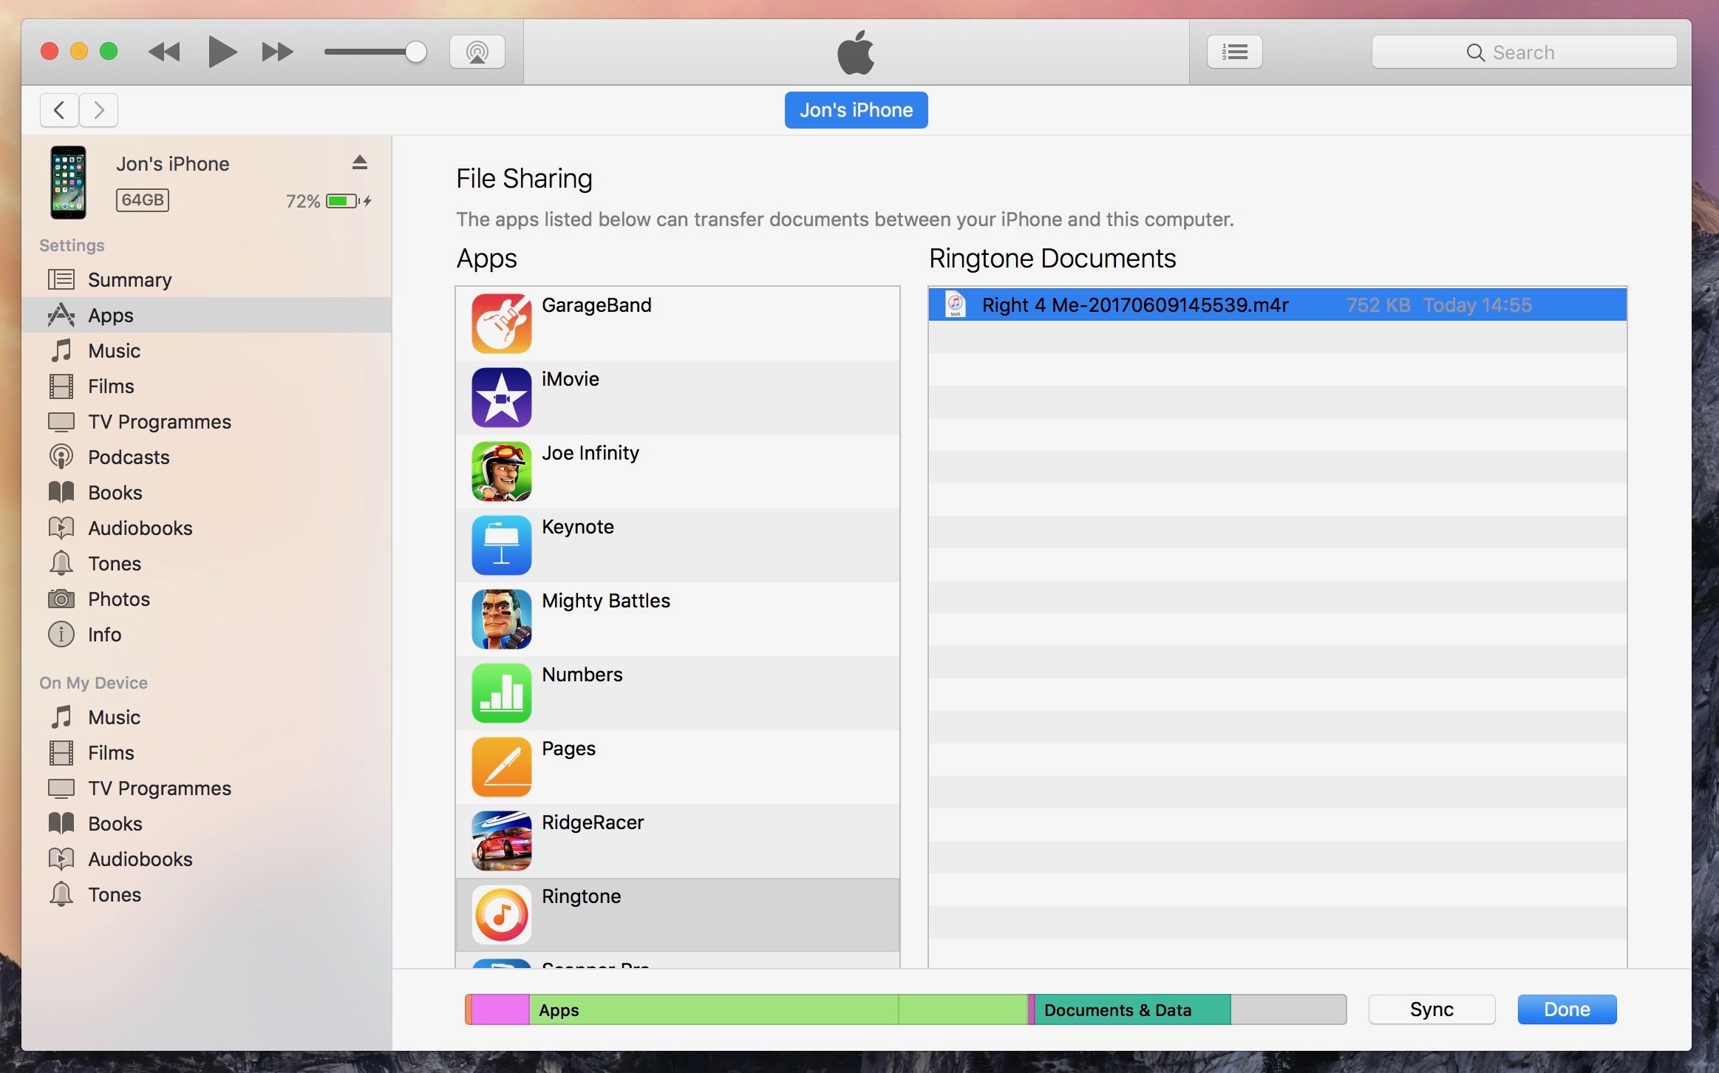Open Audiobooks under Settings

[207, 528]
